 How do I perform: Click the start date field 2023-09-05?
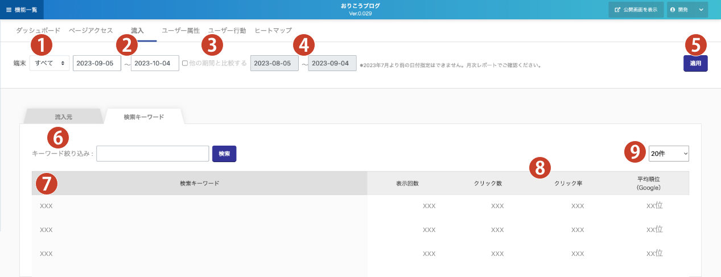(97, 63)
